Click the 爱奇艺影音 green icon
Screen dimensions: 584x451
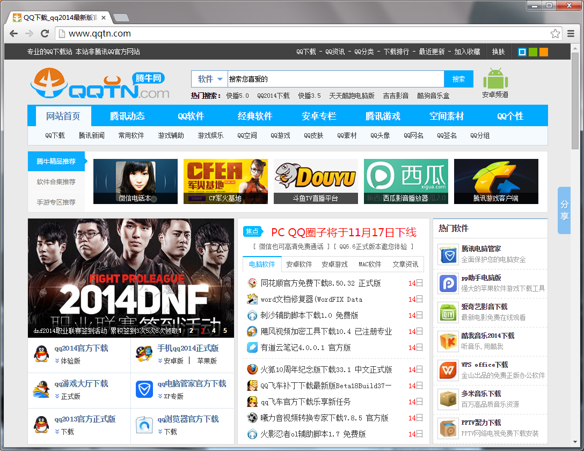(x=448, y=312)
